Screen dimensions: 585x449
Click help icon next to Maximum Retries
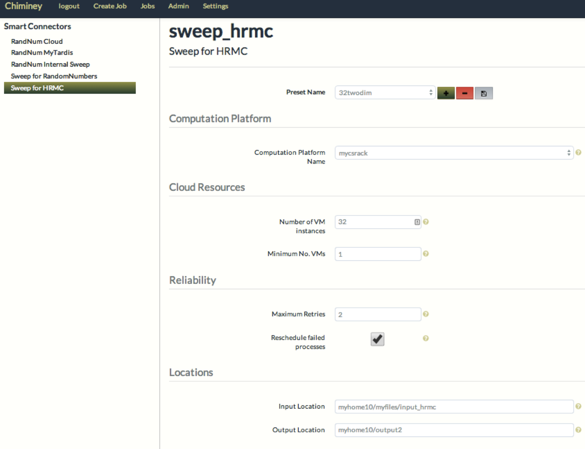click(x=426, y=314)
